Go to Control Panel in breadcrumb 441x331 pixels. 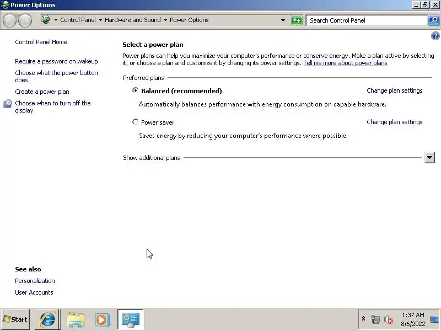[x=78, y=20]
